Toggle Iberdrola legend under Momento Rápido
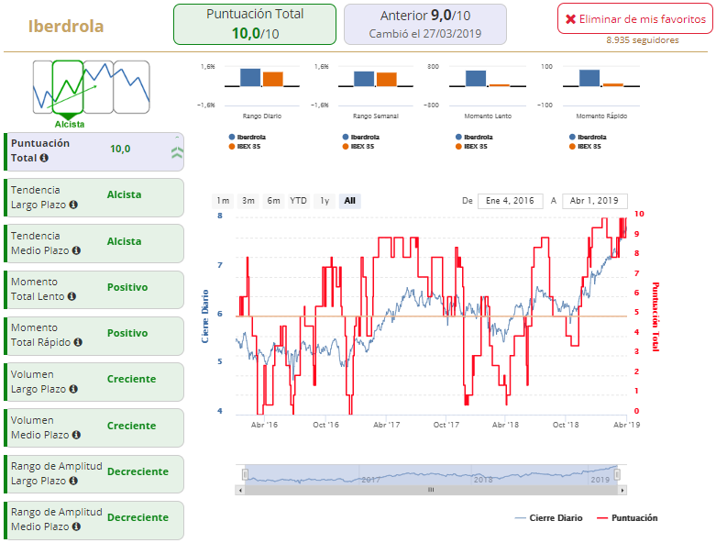 click(588, 137)
